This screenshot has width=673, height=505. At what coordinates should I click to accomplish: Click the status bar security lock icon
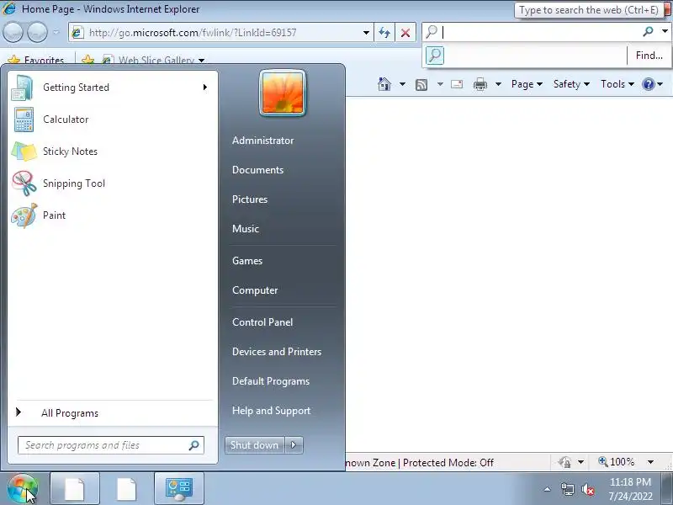tap(564, 462)
